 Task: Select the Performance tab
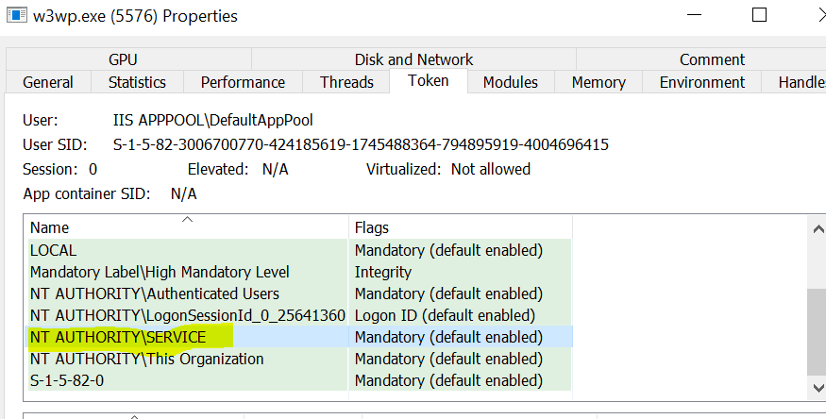point(243,82)
